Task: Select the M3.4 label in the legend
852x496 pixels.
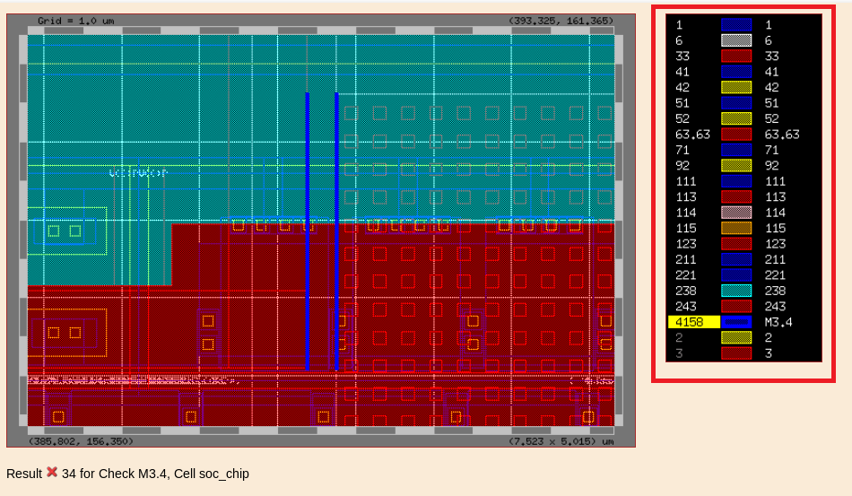Action: click(778, 322)
